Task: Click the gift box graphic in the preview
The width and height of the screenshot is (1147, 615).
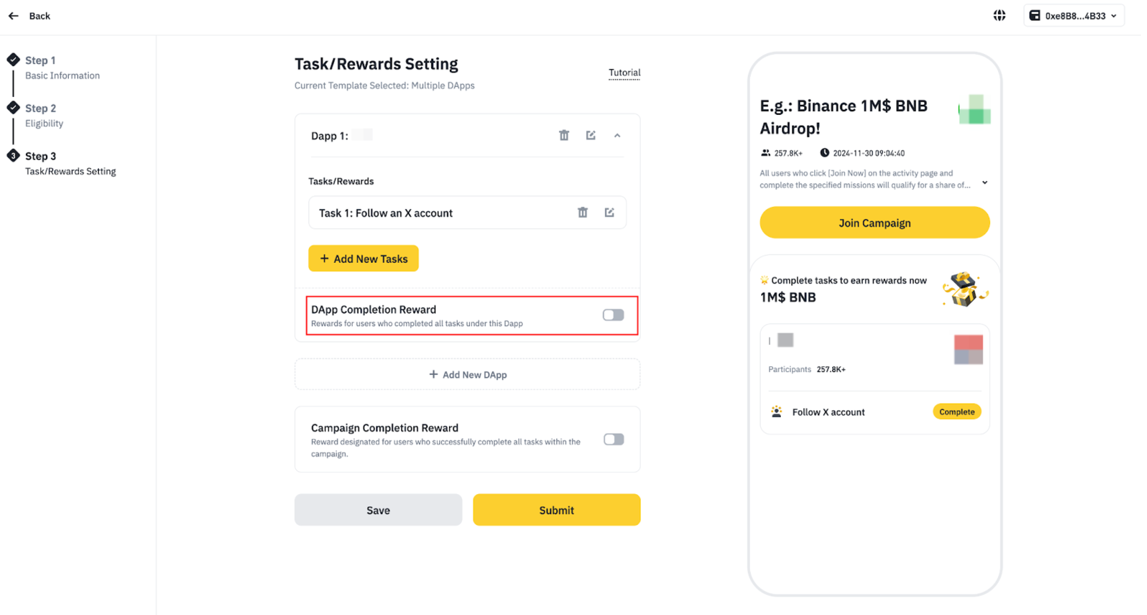Action: pos(965,289)
